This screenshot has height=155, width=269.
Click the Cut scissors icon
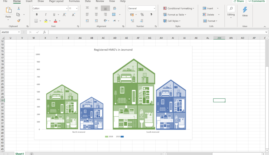(19, 8)
